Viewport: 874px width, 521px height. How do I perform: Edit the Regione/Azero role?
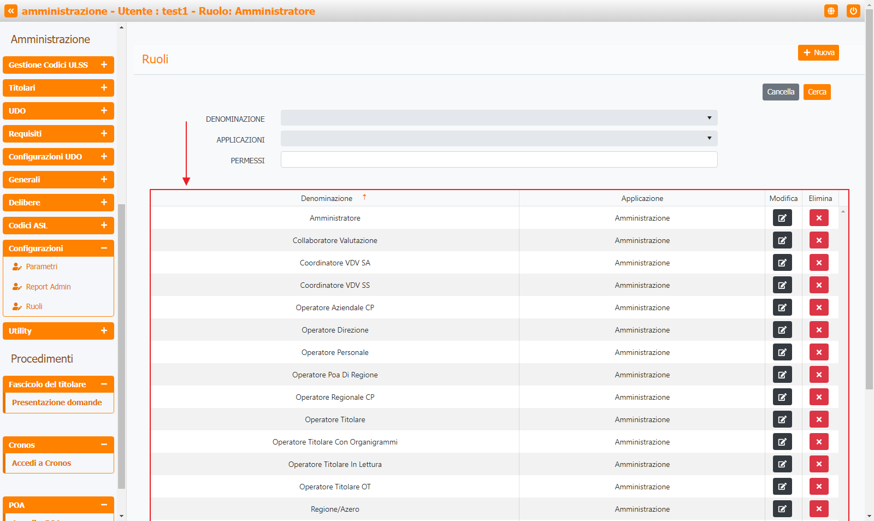point(782,509)
